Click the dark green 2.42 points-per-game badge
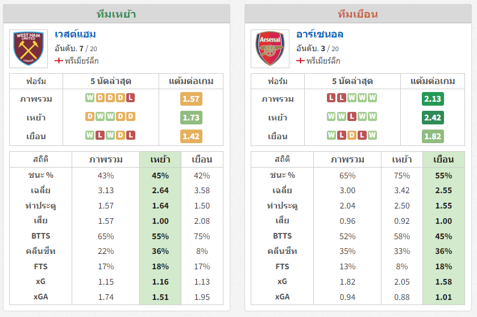This screenshot has height=317, width=477. pyautogui.click(x=433, y=118)
